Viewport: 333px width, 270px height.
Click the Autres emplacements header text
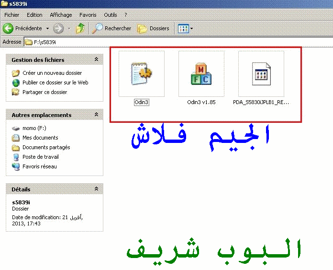tap(42, 115)
